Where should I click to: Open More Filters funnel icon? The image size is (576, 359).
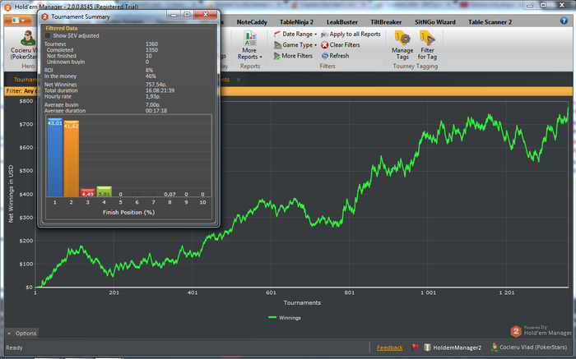tap(277, 56)
